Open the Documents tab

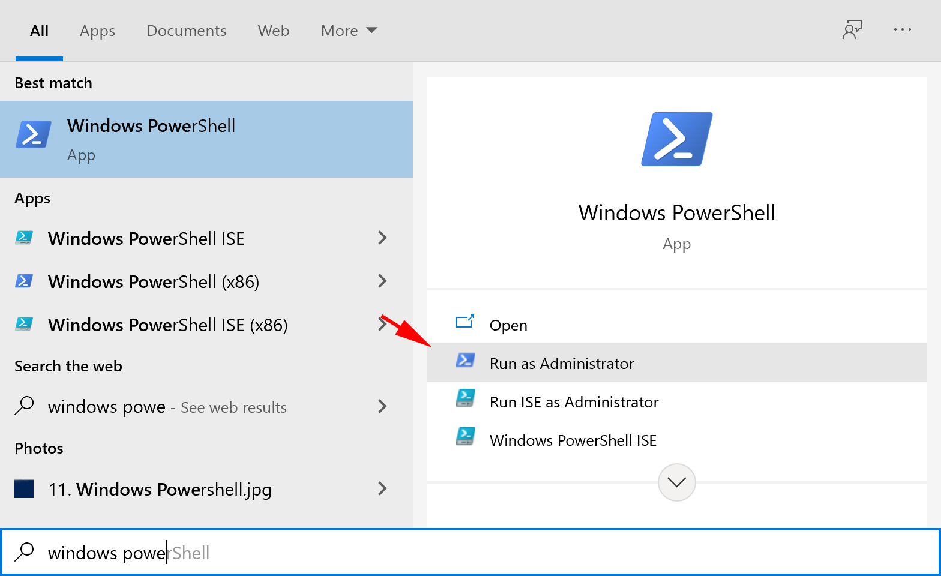pyautogui.click(x=187, y=31)
